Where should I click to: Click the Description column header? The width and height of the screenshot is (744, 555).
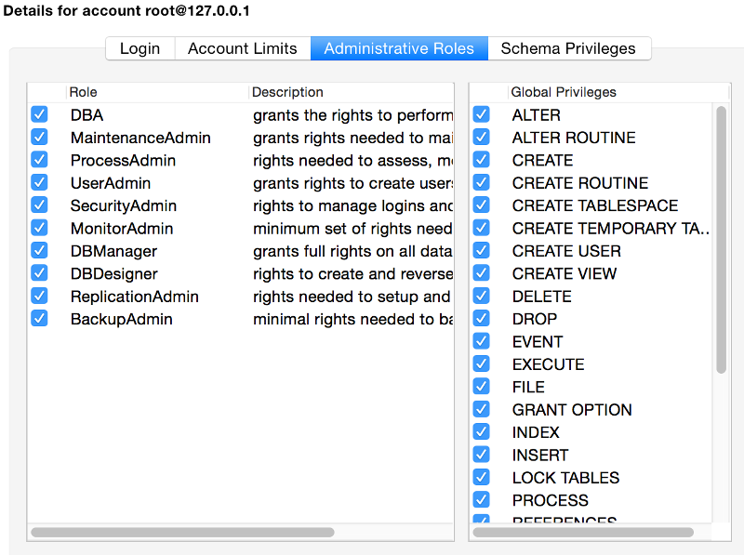pyautogui.click(x=352, y=92)
